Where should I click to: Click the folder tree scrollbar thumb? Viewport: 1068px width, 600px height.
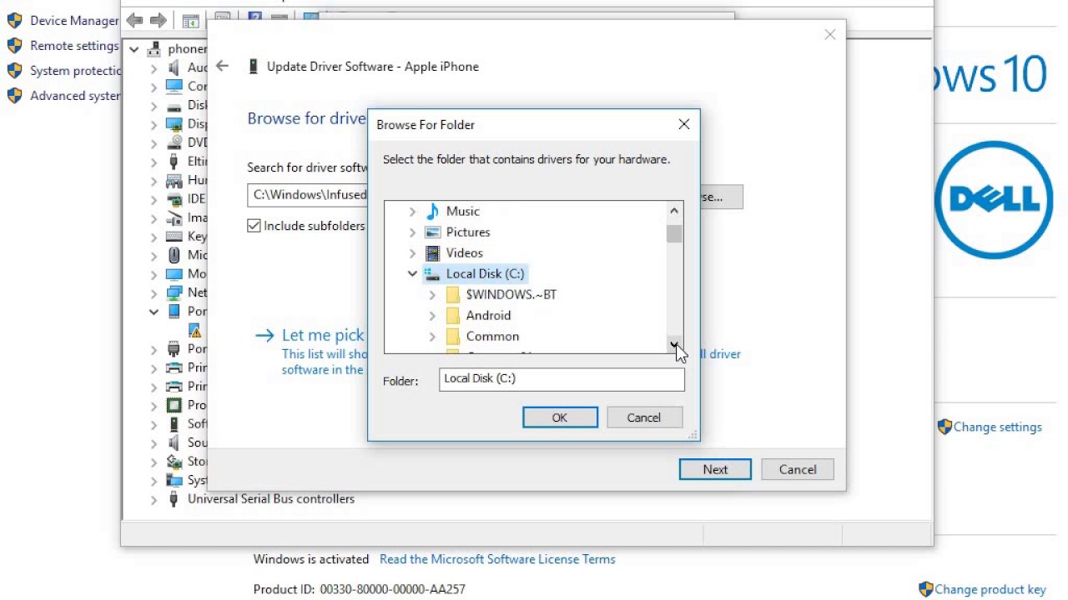(674, 234)
